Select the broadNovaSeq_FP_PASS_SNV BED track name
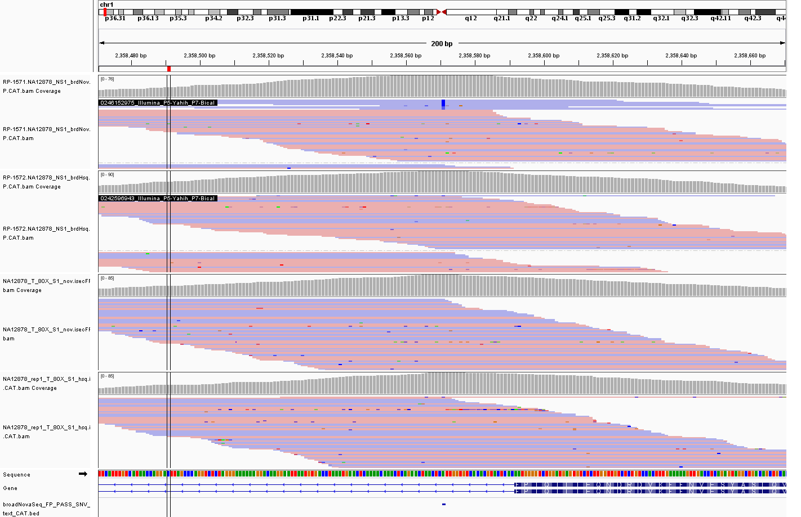 (x=46, y=509)
